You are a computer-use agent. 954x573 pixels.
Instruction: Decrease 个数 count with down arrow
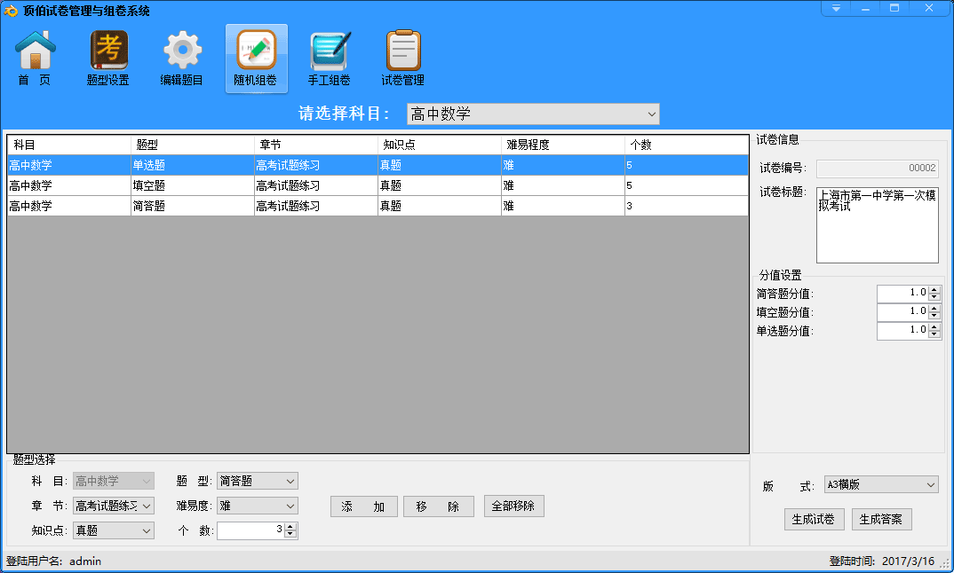click(290, 535)
